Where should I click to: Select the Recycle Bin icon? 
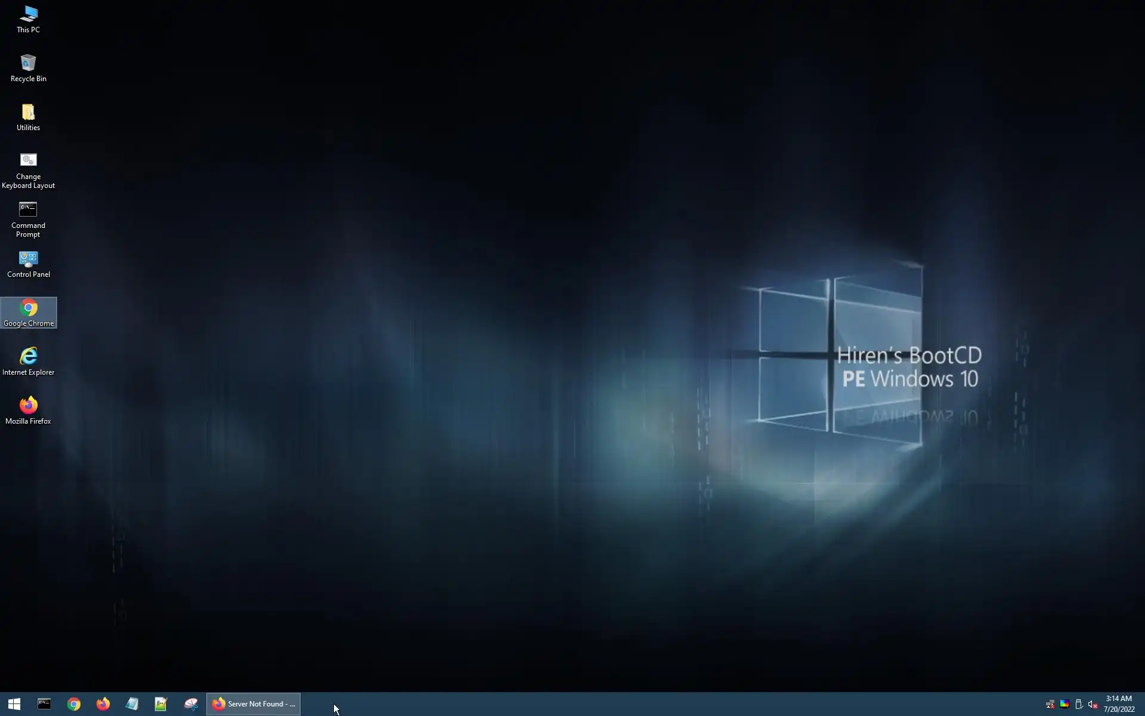(x=28, y=67)
